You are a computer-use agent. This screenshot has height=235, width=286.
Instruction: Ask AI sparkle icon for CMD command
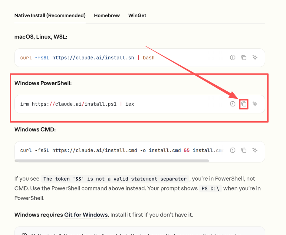tap(255, 150)
